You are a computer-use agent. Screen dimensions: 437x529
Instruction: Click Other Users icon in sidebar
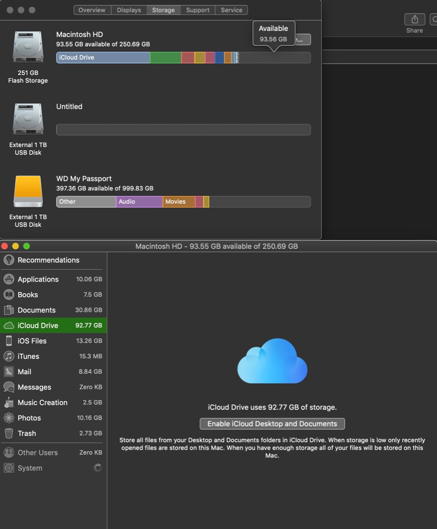[9, 453]
